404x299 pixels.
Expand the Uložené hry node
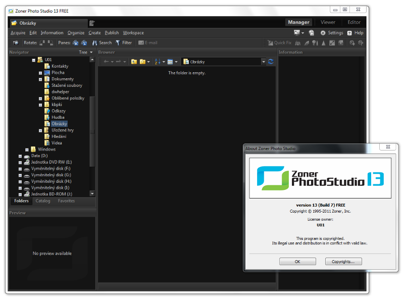(x=40, y=130)
